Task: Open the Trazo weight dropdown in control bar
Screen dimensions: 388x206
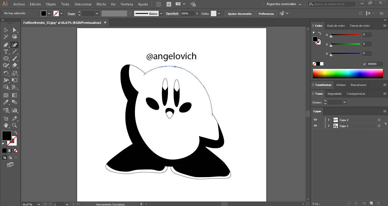Action: click(x=97, y=14)
